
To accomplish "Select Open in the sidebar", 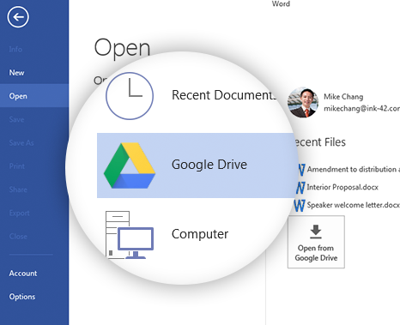I will pyautogui.click(x=34, y=96).
